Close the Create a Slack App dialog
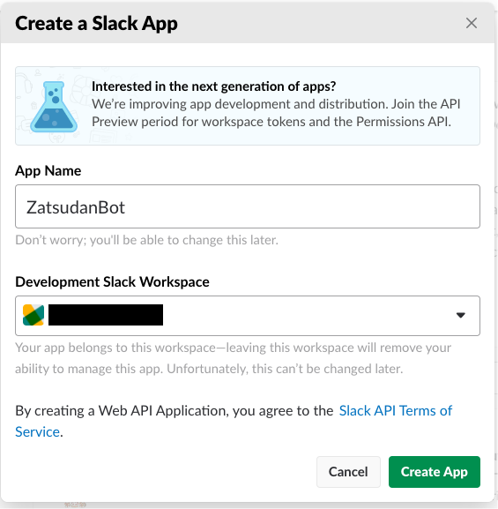The height and width of the screenshot is (509, 498). tap(471, 23)
